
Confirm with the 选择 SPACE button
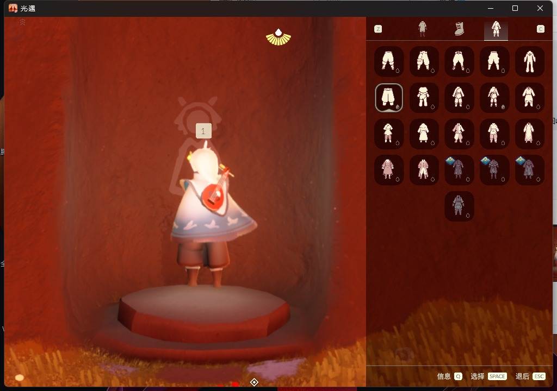tap(488, 376)
